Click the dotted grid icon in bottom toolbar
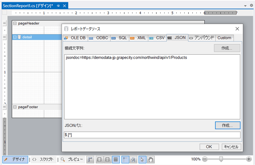 pos(108,159)
